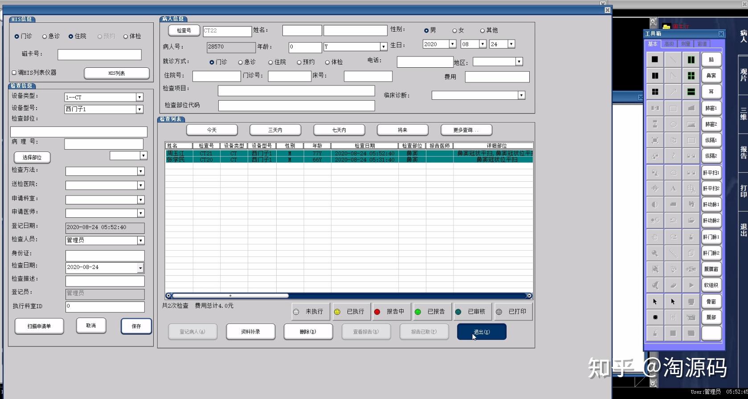Viewport: 748px width, 399px height.
Task: Switch to 测量 tab in toolbox
Action: [686, 44]
